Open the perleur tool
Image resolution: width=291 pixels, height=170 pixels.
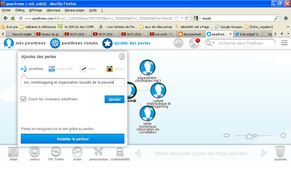point(35,154)
